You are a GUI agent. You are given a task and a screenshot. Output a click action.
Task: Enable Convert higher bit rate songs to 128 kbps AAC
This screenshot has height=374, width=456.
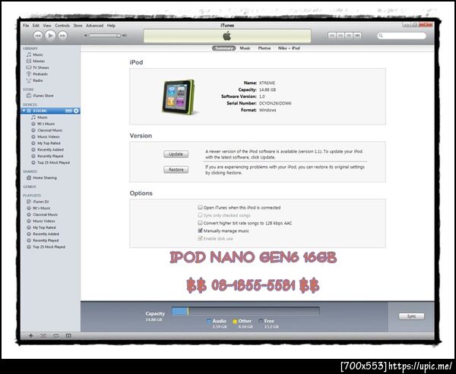coord(200,223)
